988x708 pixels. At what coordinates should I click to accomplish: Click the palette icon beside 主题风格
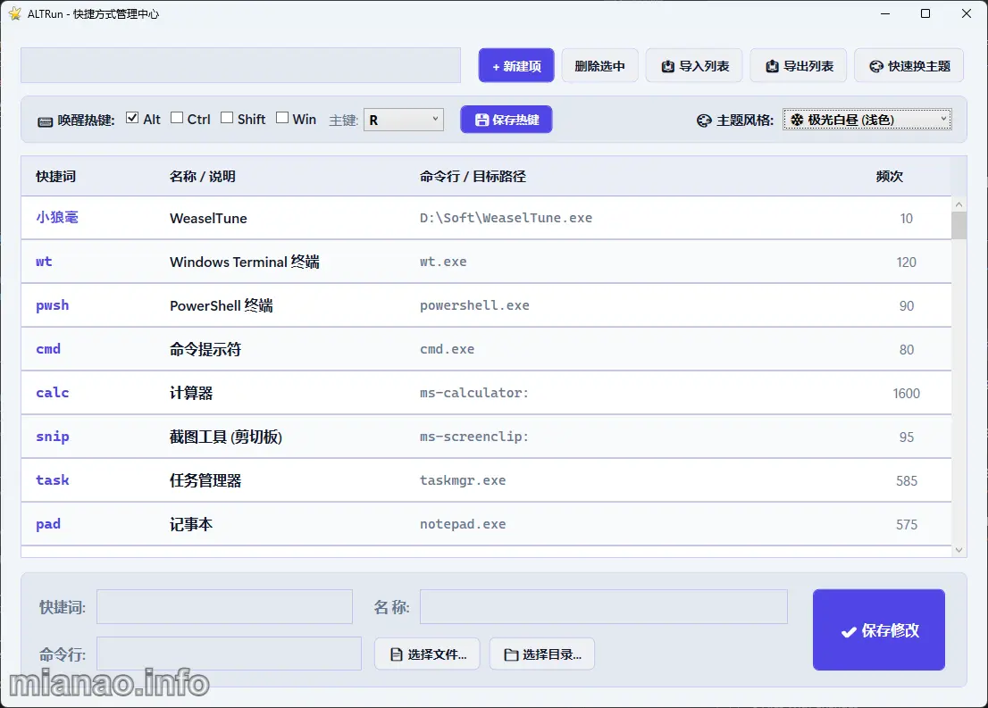coord(704,121)
